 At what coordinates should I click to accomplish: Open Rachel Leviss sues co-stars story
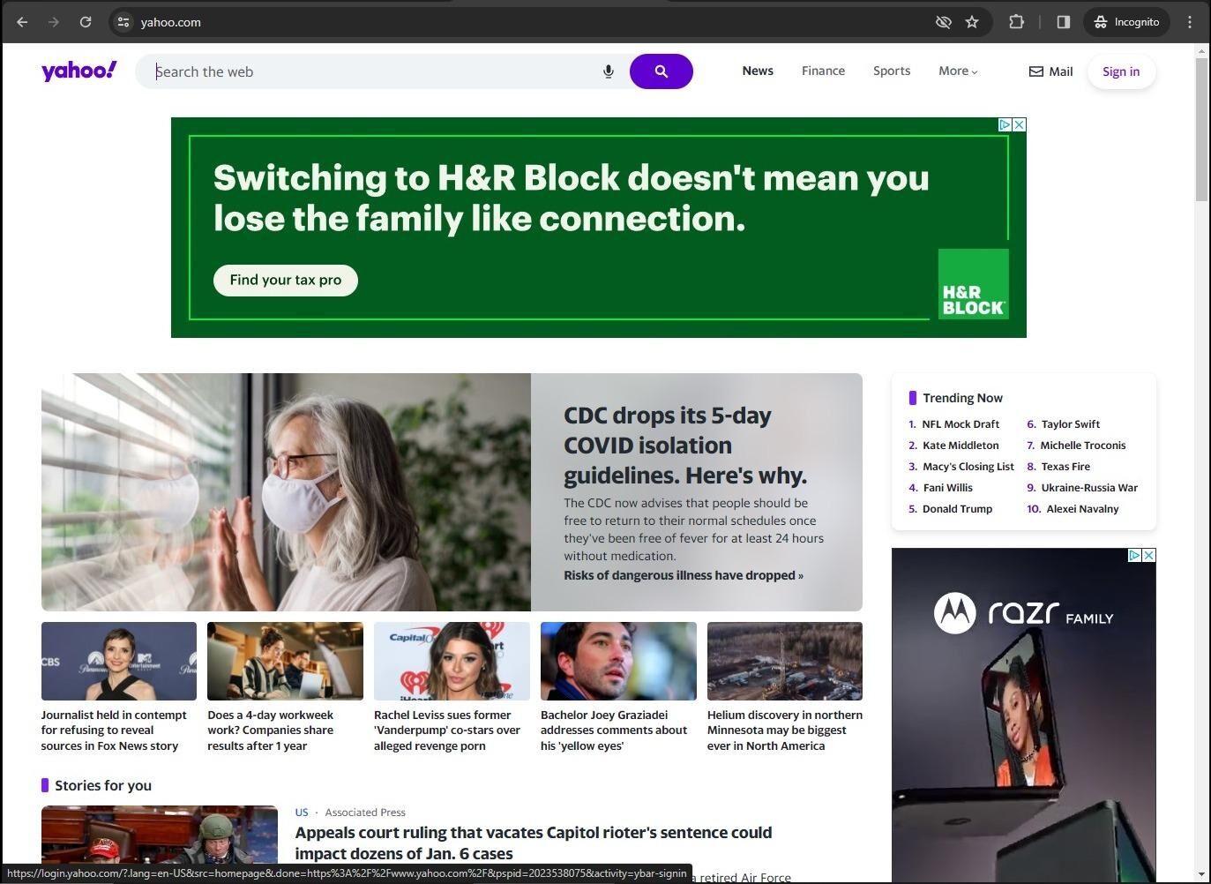click(452, 688)
